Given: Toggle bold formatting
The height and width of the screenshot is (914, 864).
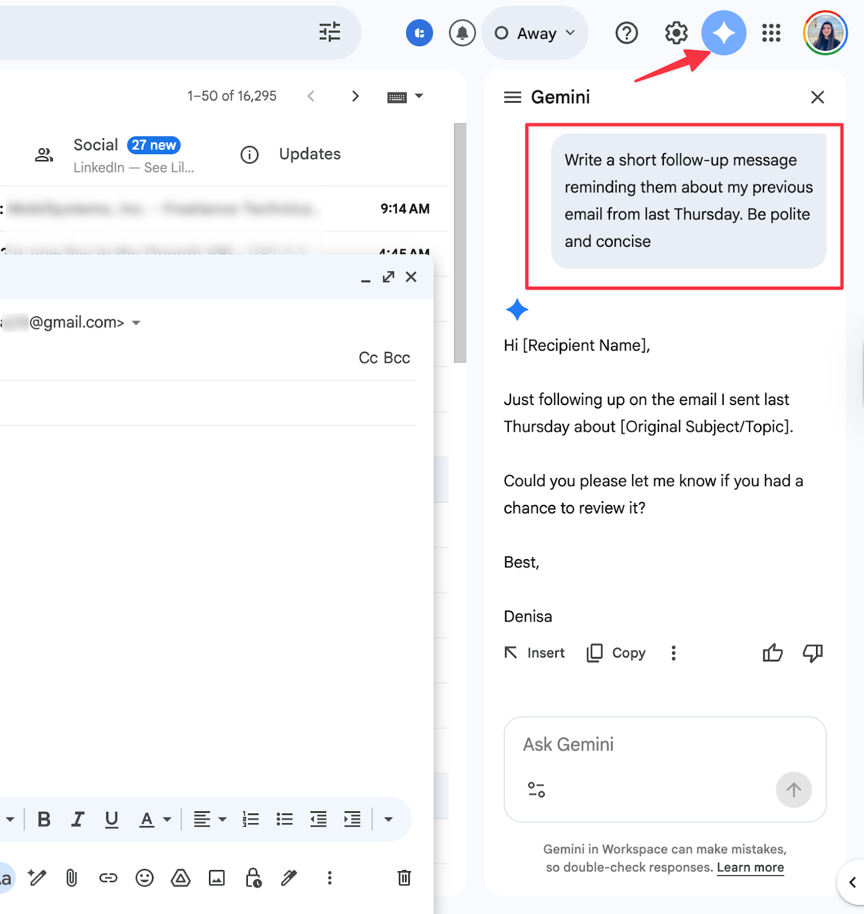Looking at the screenshot, I should coord(44,819).
